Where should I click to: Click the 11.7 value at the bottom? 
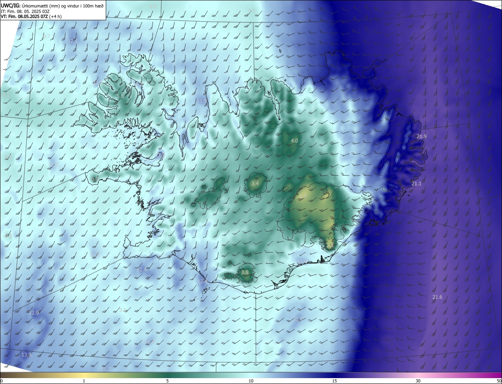click(x=106, y=369)
